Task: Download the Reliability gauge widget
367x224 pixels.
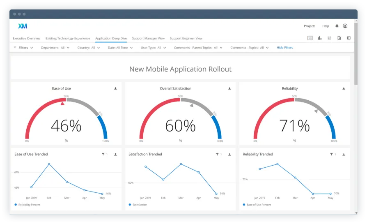Action: click(x=344, y=88)
